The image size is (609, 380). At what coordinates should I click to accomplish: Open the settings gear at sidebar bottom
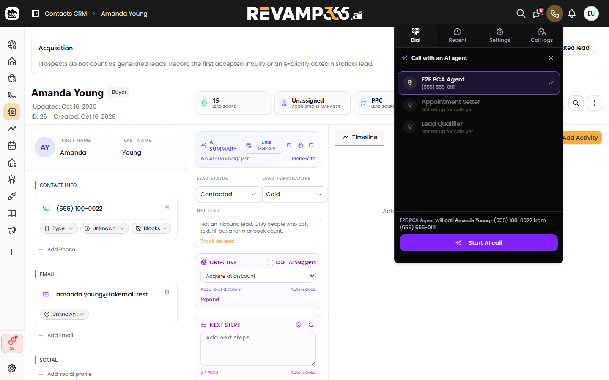click(x=12, y=368)
